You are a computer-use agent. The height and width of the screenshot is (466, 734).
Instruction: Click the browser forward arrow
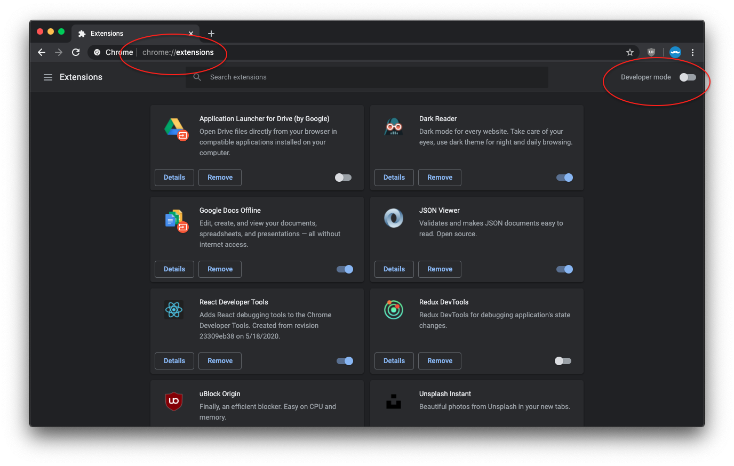click(x=59, y=52)
